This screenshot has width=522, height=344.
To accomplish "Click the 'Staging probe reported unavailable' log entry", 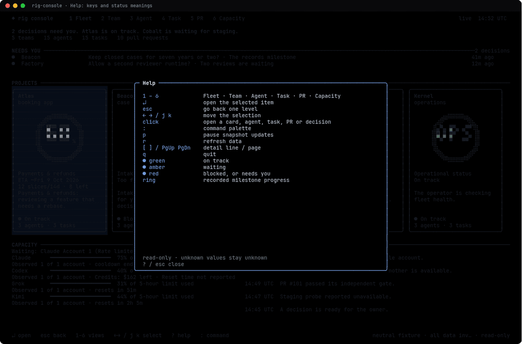I will click(335, 297).
